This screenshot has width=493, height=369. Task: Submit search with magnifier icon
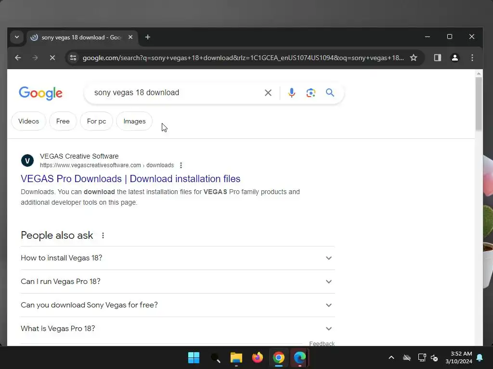[x=330, y=93]
